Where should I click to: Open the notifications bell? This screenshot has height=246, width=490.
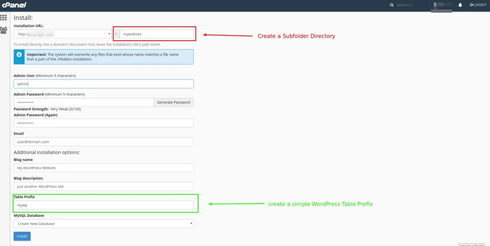click(x=460, y=5)
